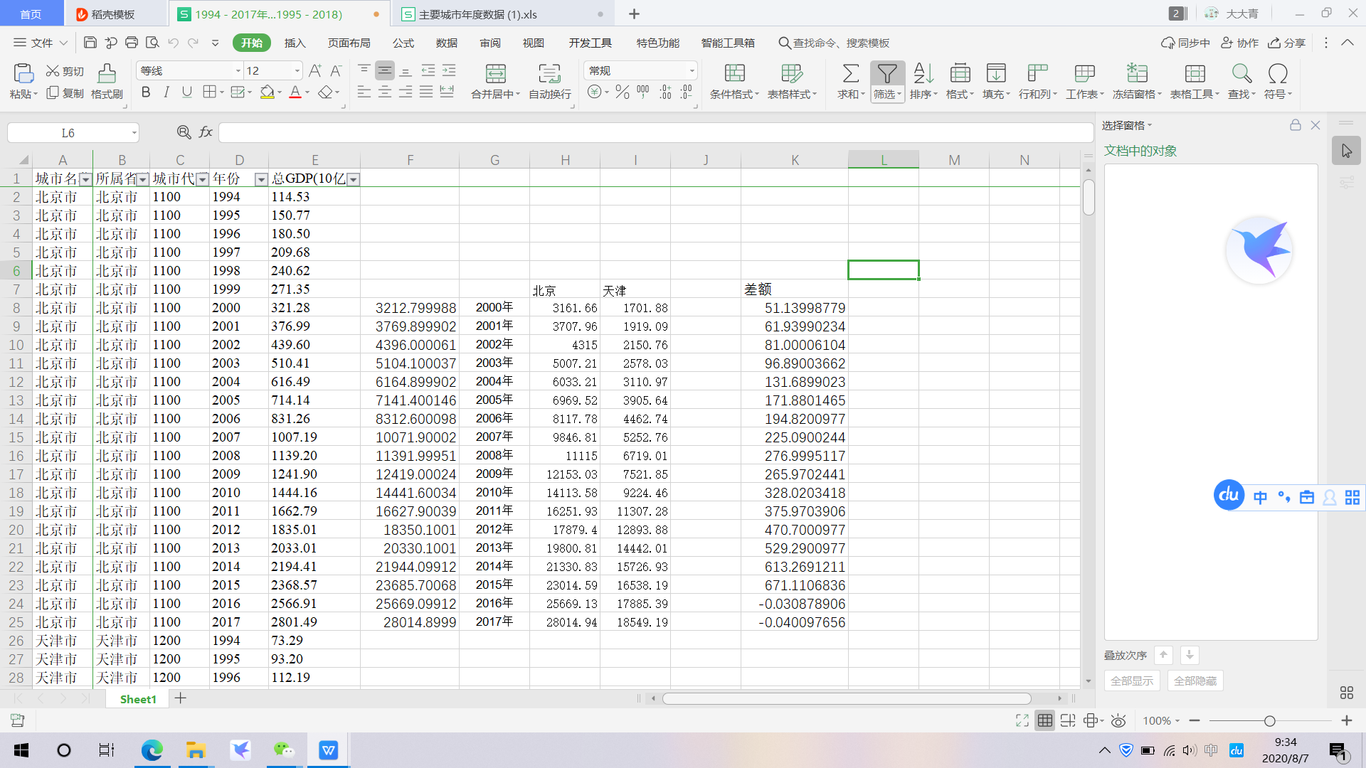Click the zoom slider handle

pos(1269,721)
